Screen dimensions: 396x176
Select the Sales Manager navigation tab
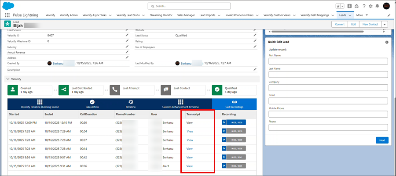tap(186, 15)
